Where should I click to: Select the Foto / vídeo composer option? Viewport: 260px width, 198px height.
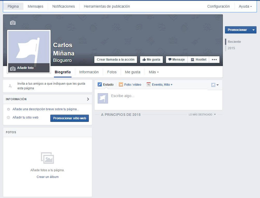(x=130, y=85)
